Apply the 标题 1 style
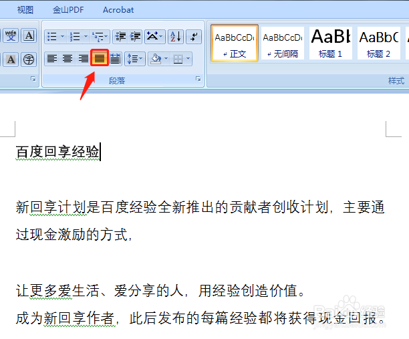 point(331,43)
